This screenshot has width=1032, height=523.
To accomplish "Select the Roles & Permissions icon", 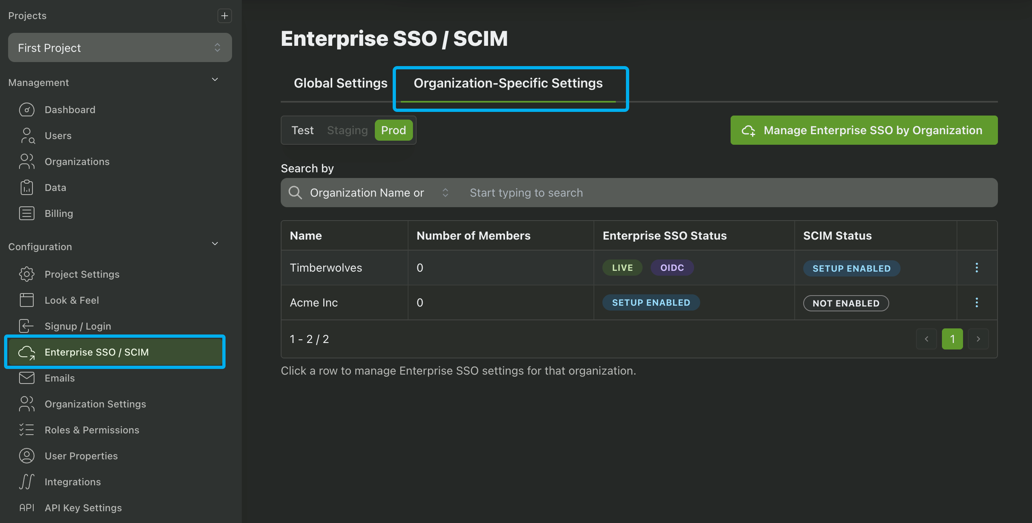I will point(26,430).
